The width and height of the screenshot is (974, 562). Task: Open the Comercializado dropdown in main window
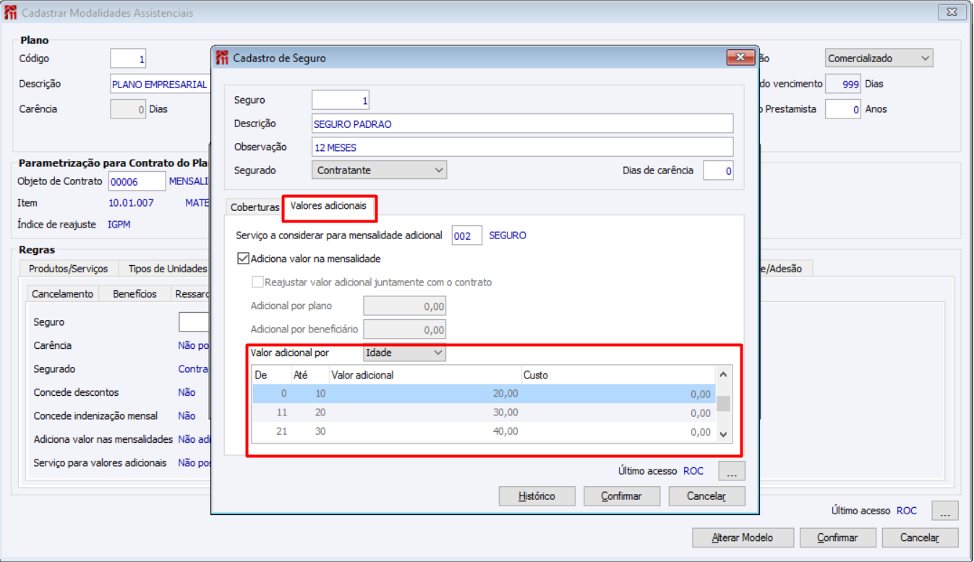click(879, 58)
